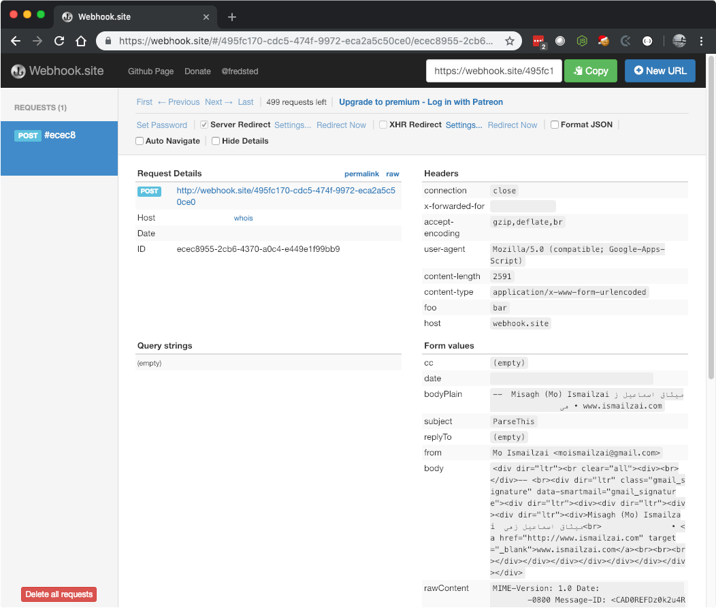This screenshot has width=716, height=608.
Task: Click the 499 requests left text
Action: pyautogui.click(x=296, y=102)
